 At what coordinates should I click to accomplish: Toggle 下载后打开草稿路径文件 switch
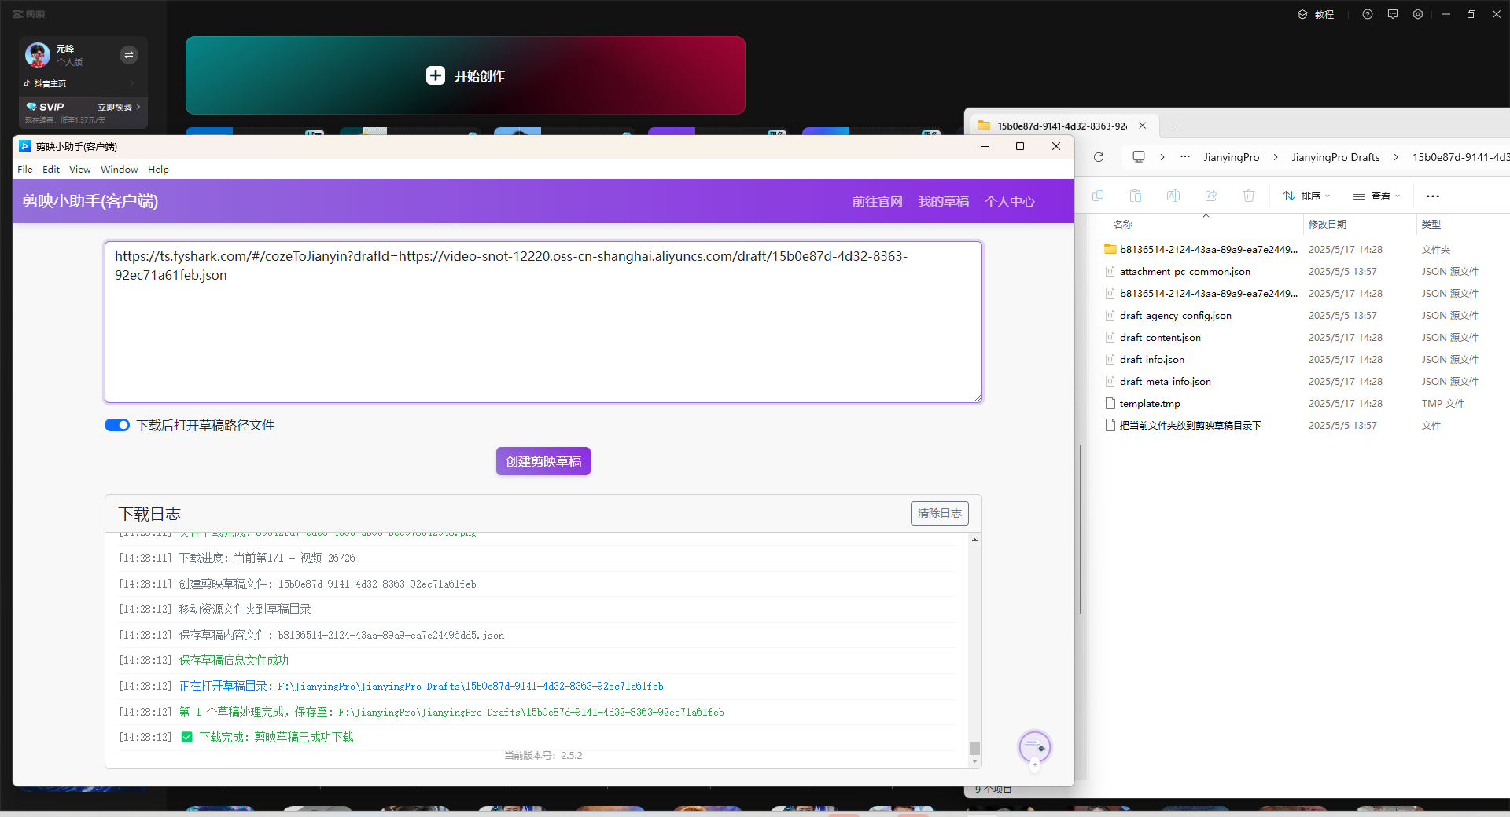pos(117,425)
